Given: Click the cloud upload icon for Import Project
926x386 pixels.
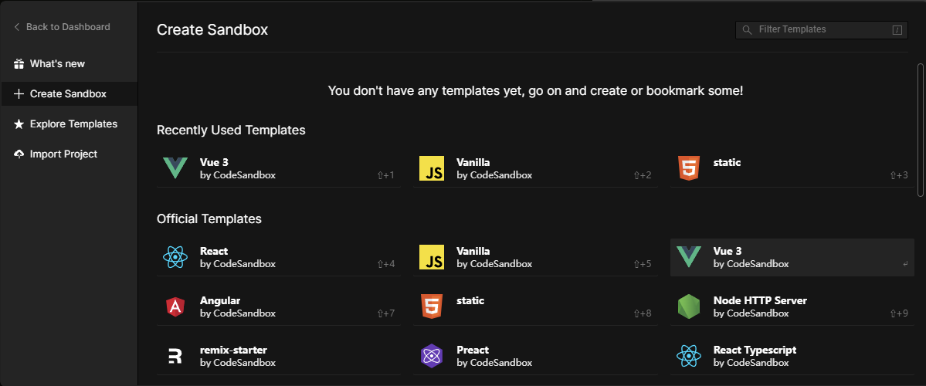Looking at the screenshot, I should coord(19,154).
